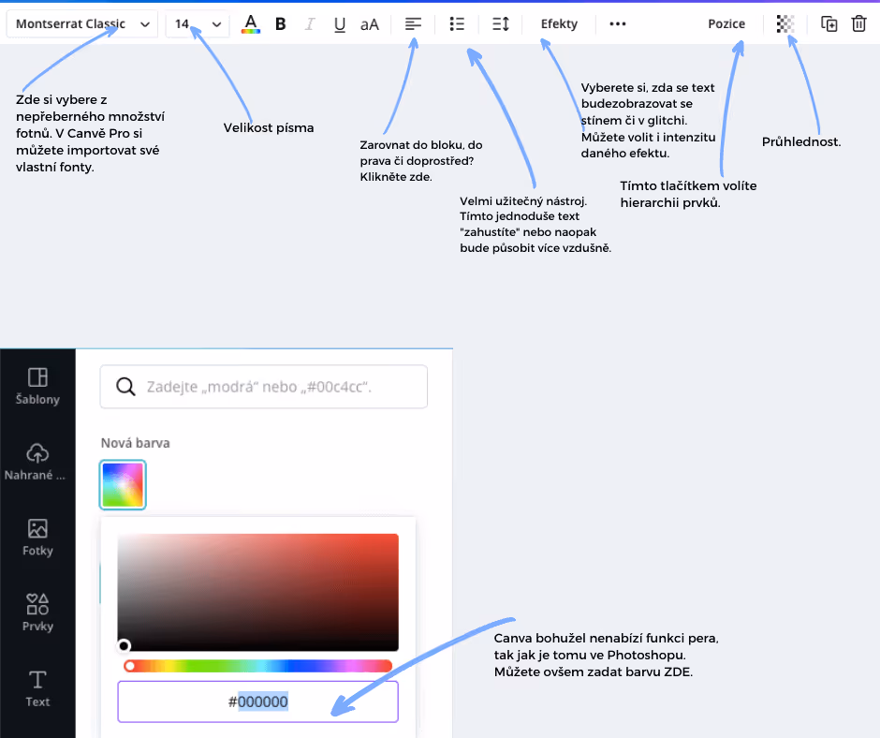Toggle bold formatting

(280, 23)
